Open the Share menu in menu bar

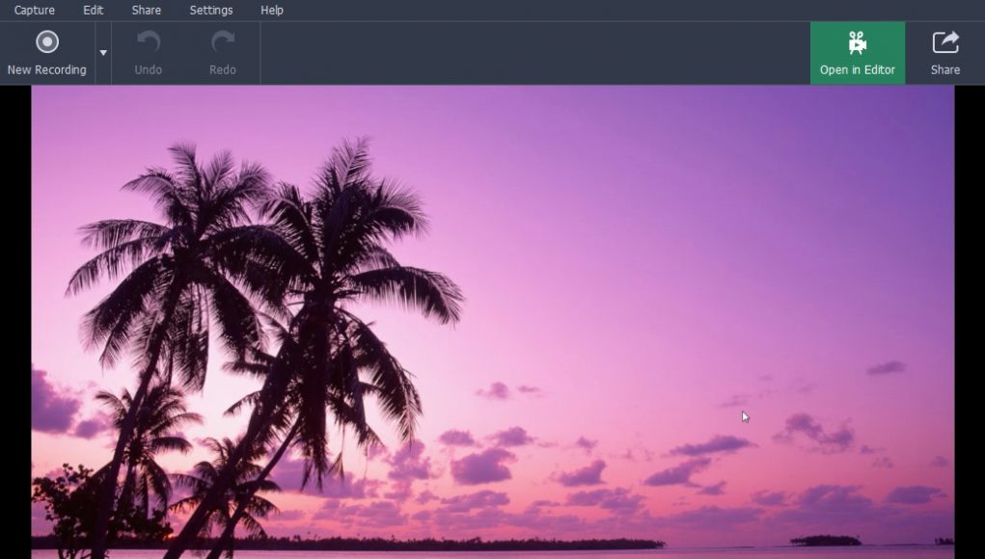tap(147, 10)
